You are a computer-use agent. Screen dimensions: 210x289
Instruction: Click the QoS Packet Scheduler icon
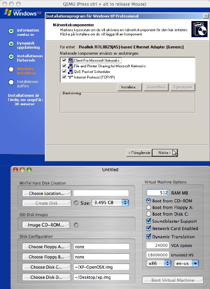[70, 71]
